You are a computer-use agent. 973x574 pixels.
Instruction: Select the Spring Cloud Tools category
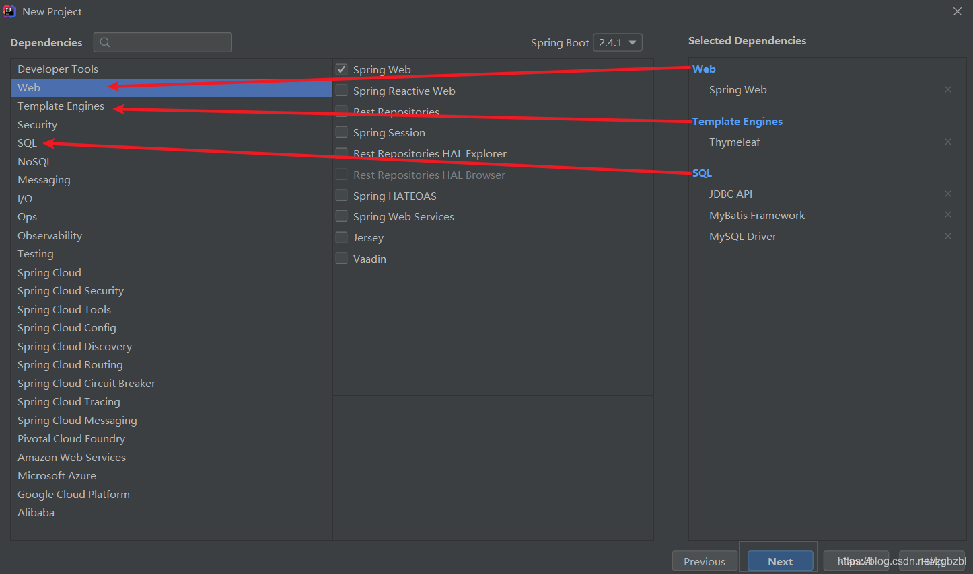coord(171,309)
